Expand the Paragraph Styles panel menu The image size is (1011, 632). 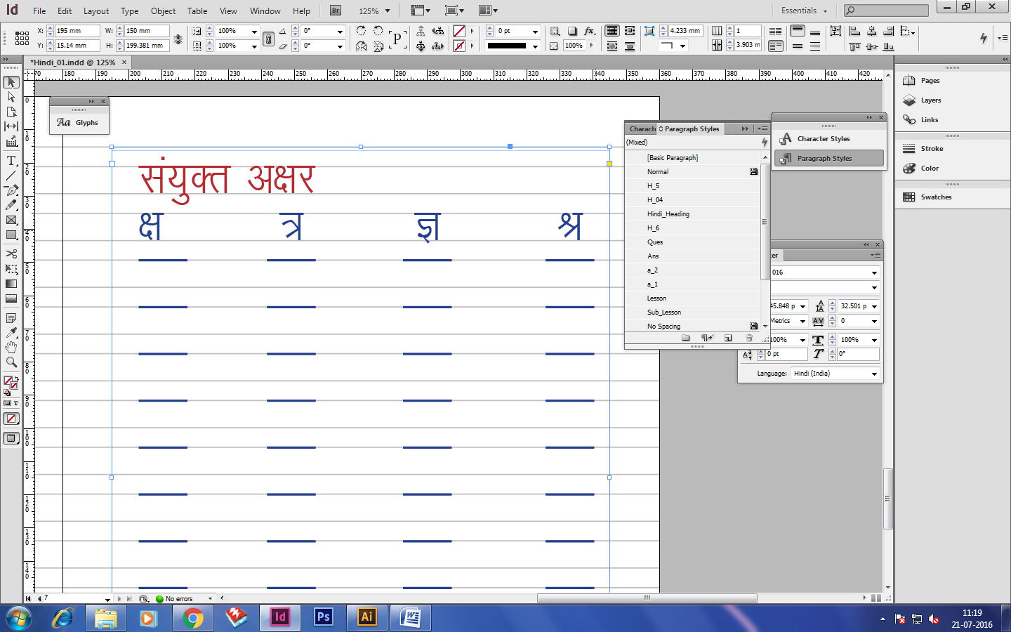point(762,129)
